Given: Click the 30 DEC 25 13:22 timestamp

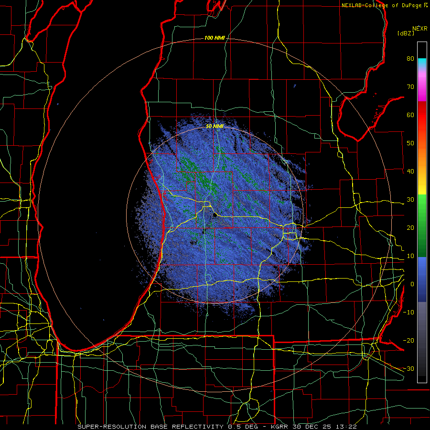Looking at the screenshot, I should 326,427.
